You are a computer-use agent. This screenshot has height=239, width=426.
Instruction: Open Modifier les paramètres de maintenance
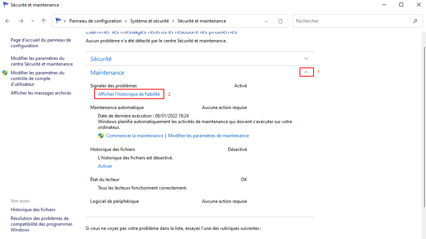pos(208,136)
